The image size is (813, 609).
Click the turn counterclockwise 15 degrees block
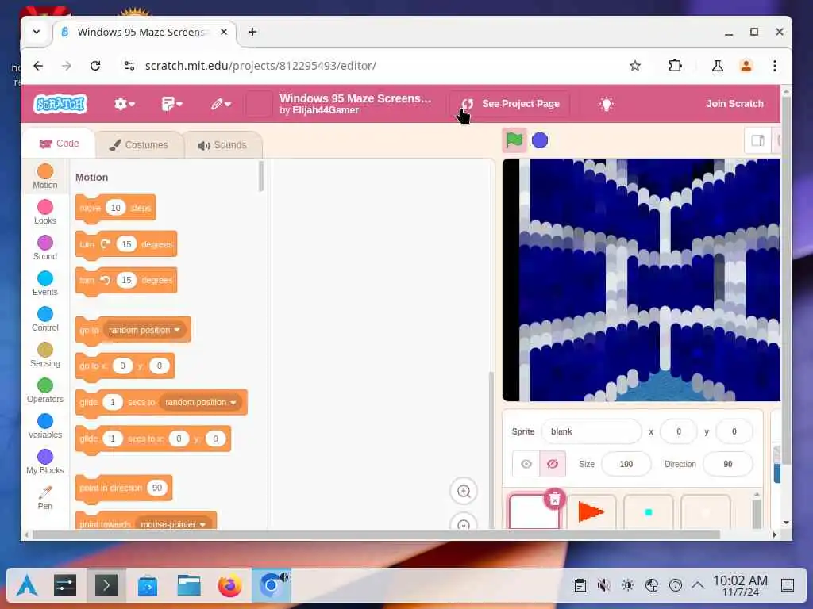tap(126, 281)
